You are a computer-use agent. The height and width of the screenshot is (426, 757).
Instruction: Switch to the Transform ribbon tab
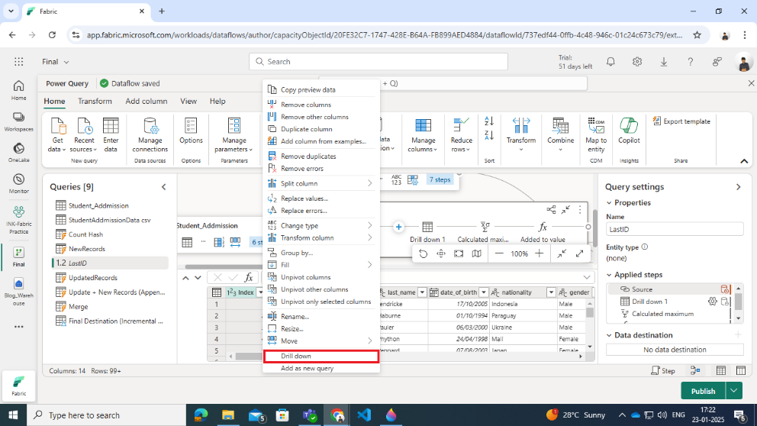coord(95,101)
